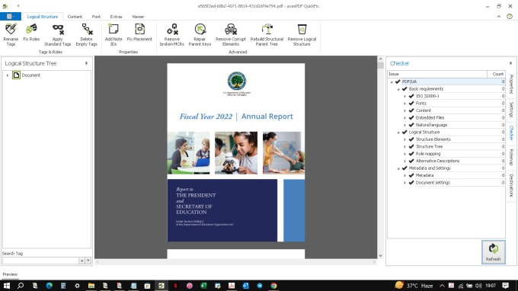Image resolution: width=518 pixels, height=291 pixels.
Task: Open the notification center icon
Action: click(505, 286)
